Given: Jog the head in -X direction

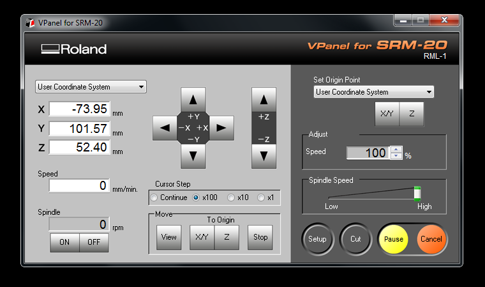Looking at the screenshot, I should point(165,128).
